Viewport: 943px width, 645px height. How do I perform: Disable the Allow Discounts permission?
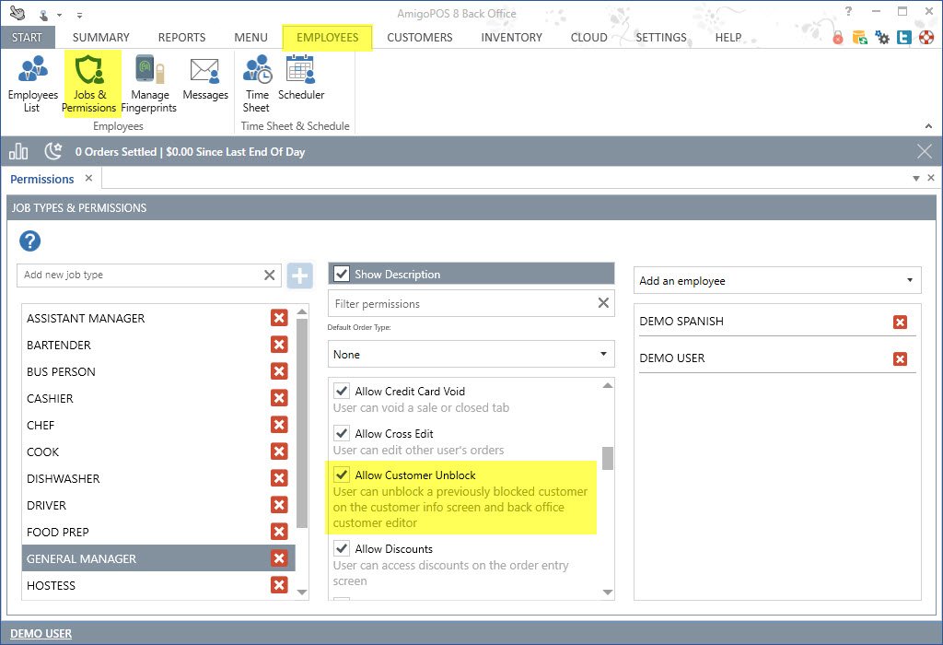pos(342,548)
